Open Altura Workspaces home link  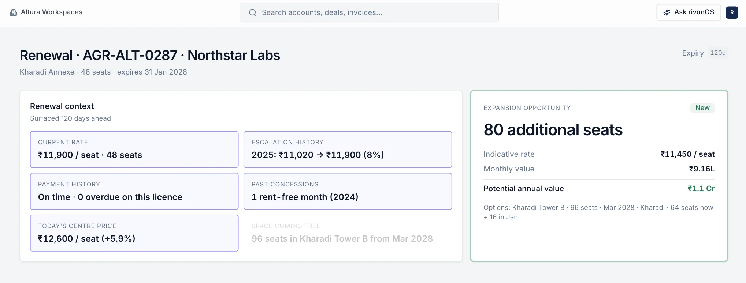point(46,12)
